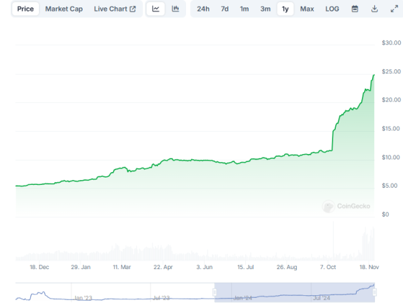Click the $20.00 axis label
403x308 pixels.
(x=391, y=100)
